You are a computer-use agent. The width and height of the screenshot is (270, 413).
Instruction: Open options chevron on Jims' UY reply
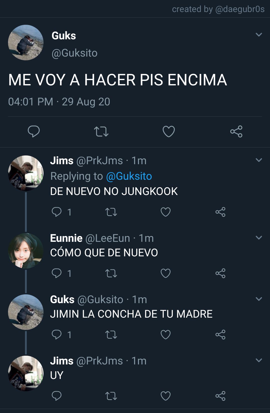259,360
